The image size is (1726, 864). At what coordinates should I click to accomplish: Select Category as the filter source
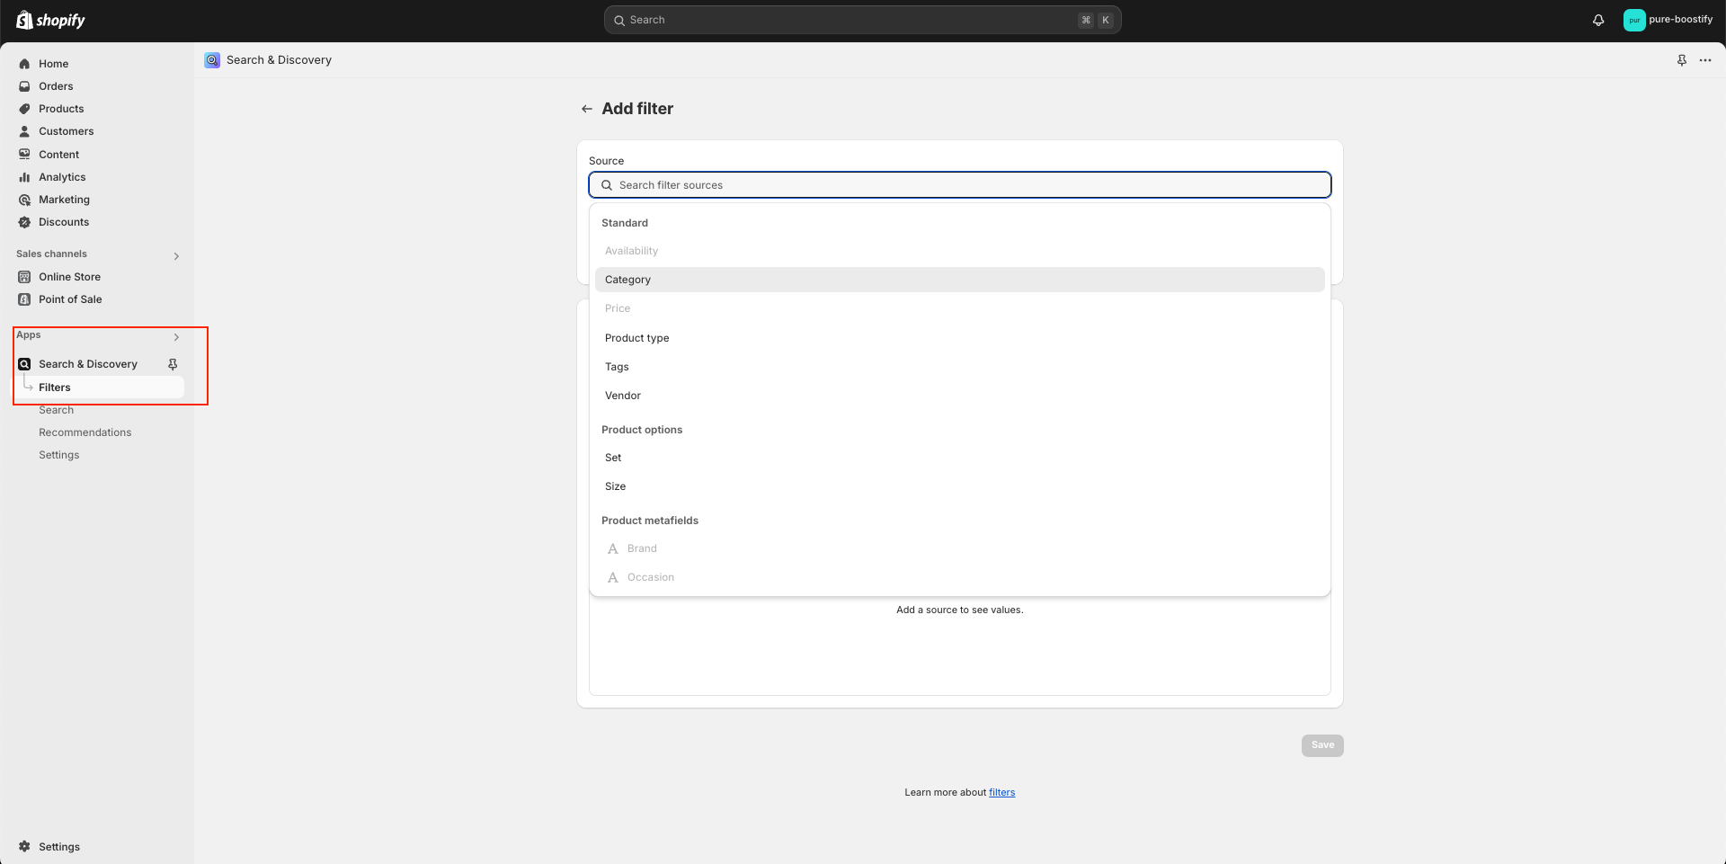(x=627, y=279)
